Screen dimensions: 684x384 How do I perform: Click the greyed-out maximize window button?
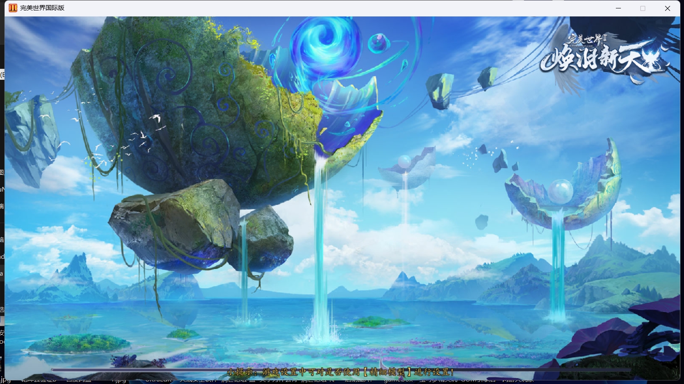[643, 8]
